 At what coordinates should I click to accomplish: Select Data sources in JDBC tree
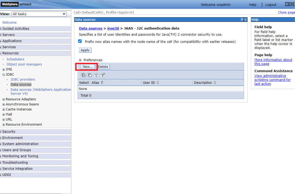(x=21, y=84)
